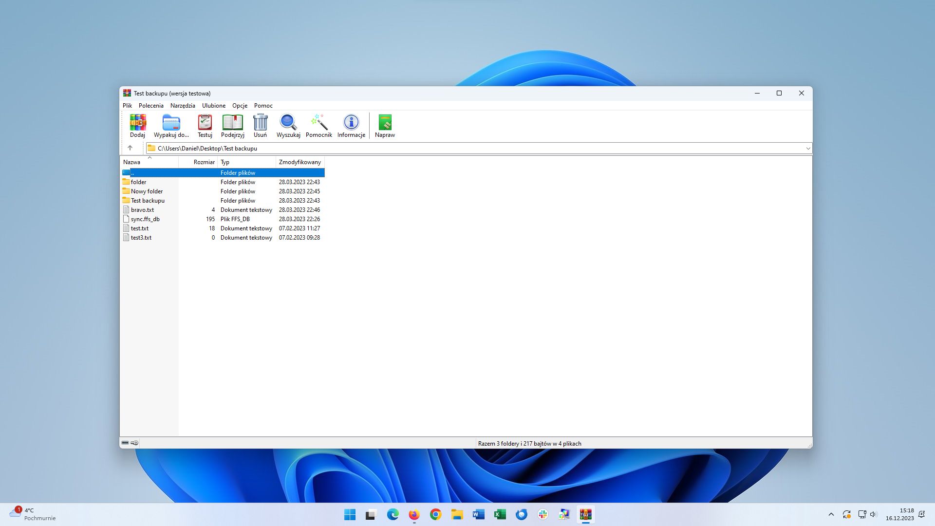This screenshot has height=526, width=935.
Task: Launch the Pomocnik wizard wand icon
Action: 318,126
